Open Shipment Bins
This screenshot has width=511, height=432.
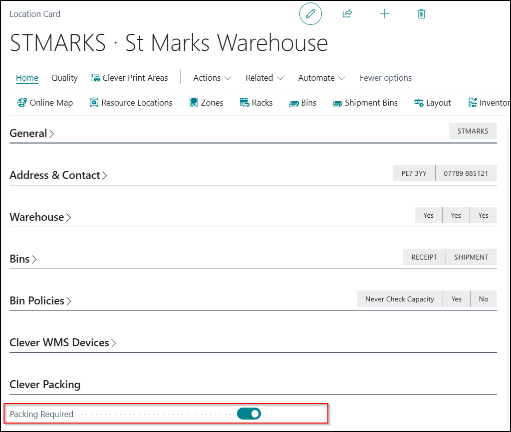click(365, 103)
